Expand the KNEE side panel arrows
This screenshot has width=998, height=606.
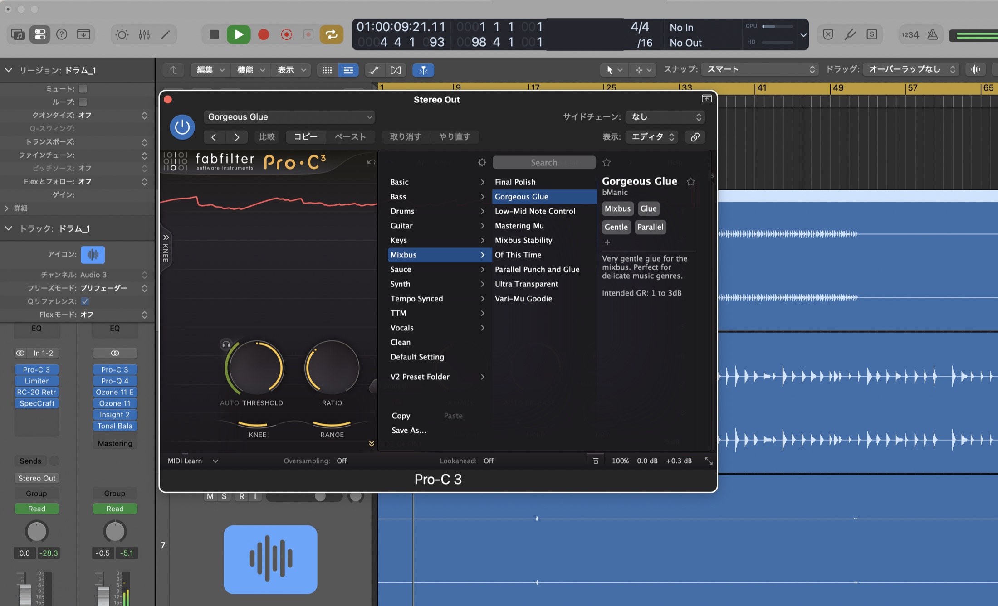[166, 237]
